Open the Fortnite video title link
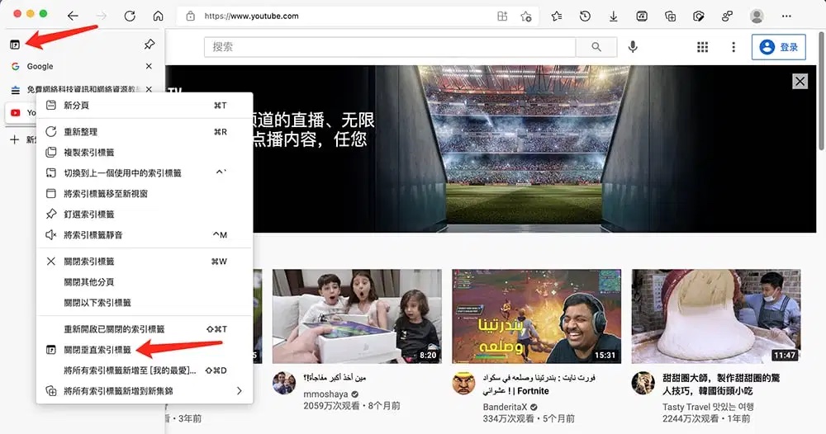Viewport: 826px width, 434px height. 539,384
